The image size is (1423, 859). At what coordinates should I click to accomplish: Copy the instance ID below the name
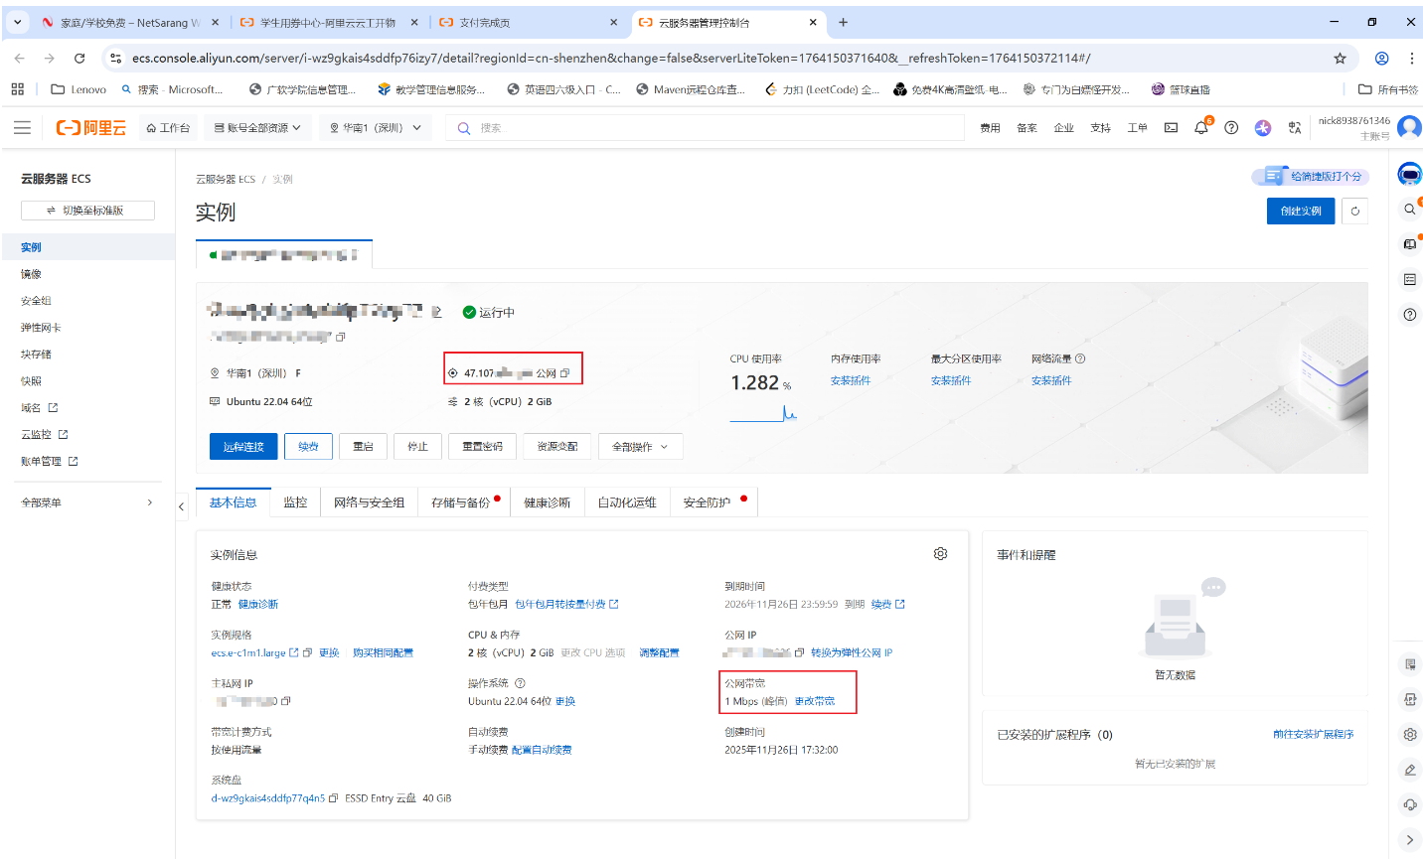click(x=340, y=338)
